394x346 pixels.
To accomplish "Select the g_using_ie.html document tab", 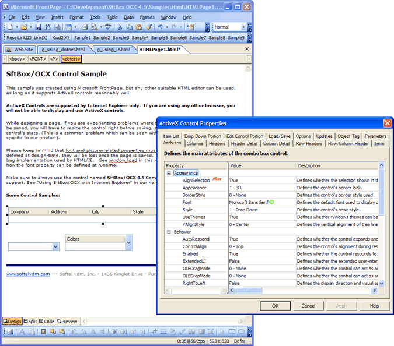I will coord(114,50).
